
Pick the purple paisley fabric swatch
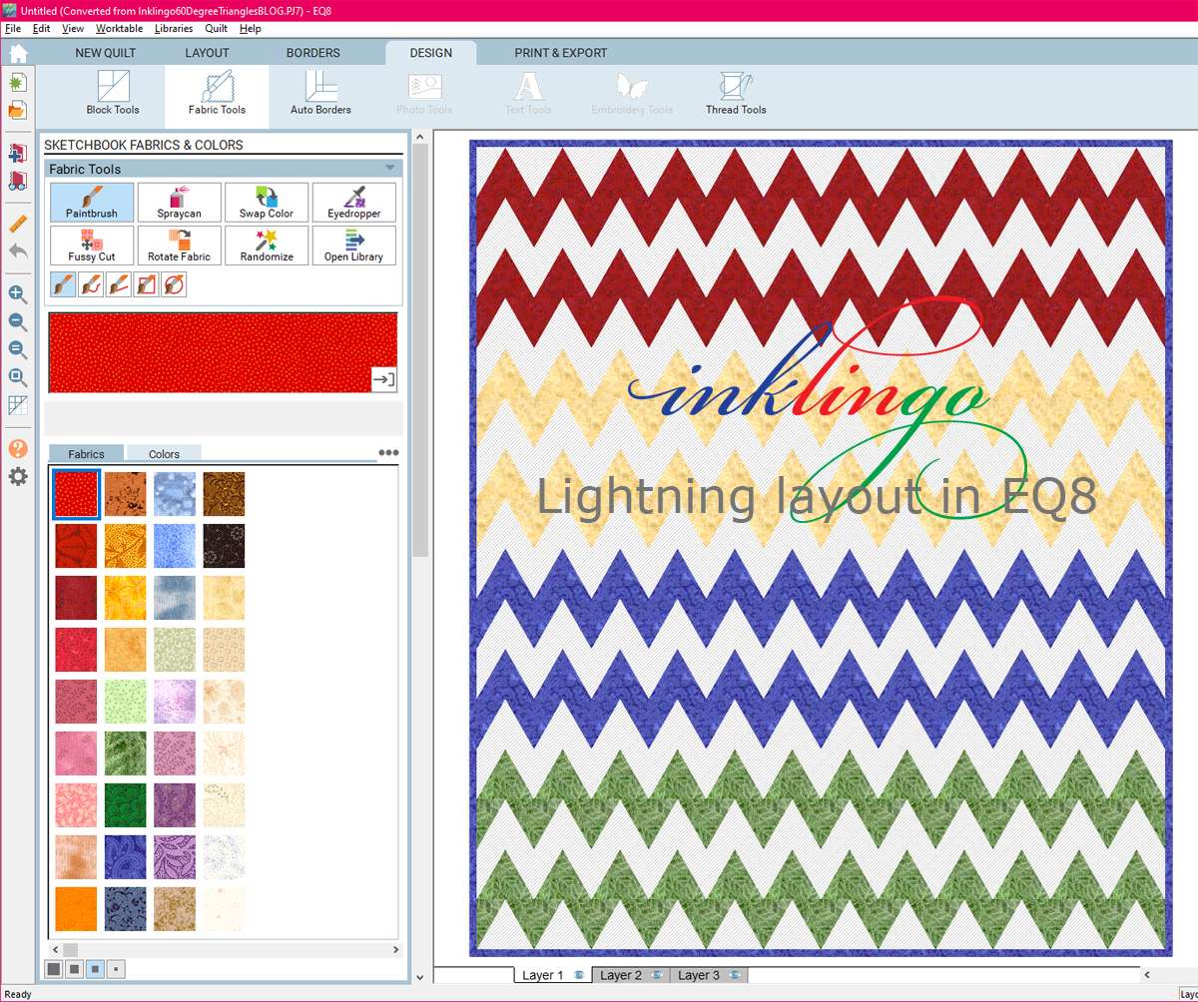[x=174, y=857]
